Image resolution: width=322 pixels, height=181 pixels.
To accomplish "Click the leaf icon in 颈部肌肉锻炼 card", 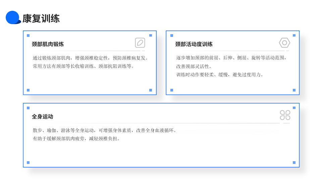I will click(140, 43).
